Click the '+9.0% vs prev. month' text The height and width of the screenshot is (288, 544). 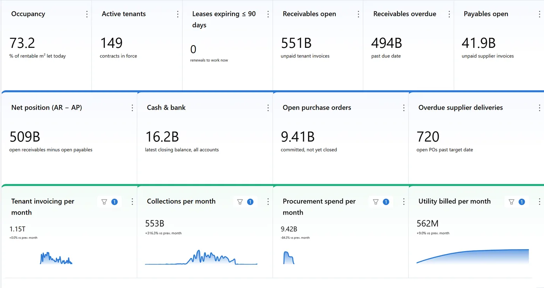coord(433,233)
